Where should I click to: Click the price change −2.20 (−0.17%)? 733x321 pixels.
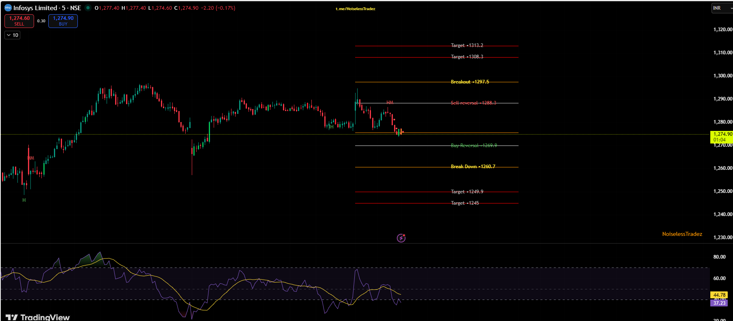pos(218,8)
